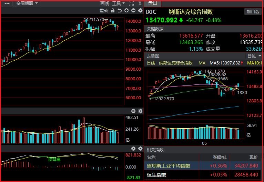Viewport: 264px width, 182px height.
Task: Click the 相关指数 section header
Action: tap(155, 150)
